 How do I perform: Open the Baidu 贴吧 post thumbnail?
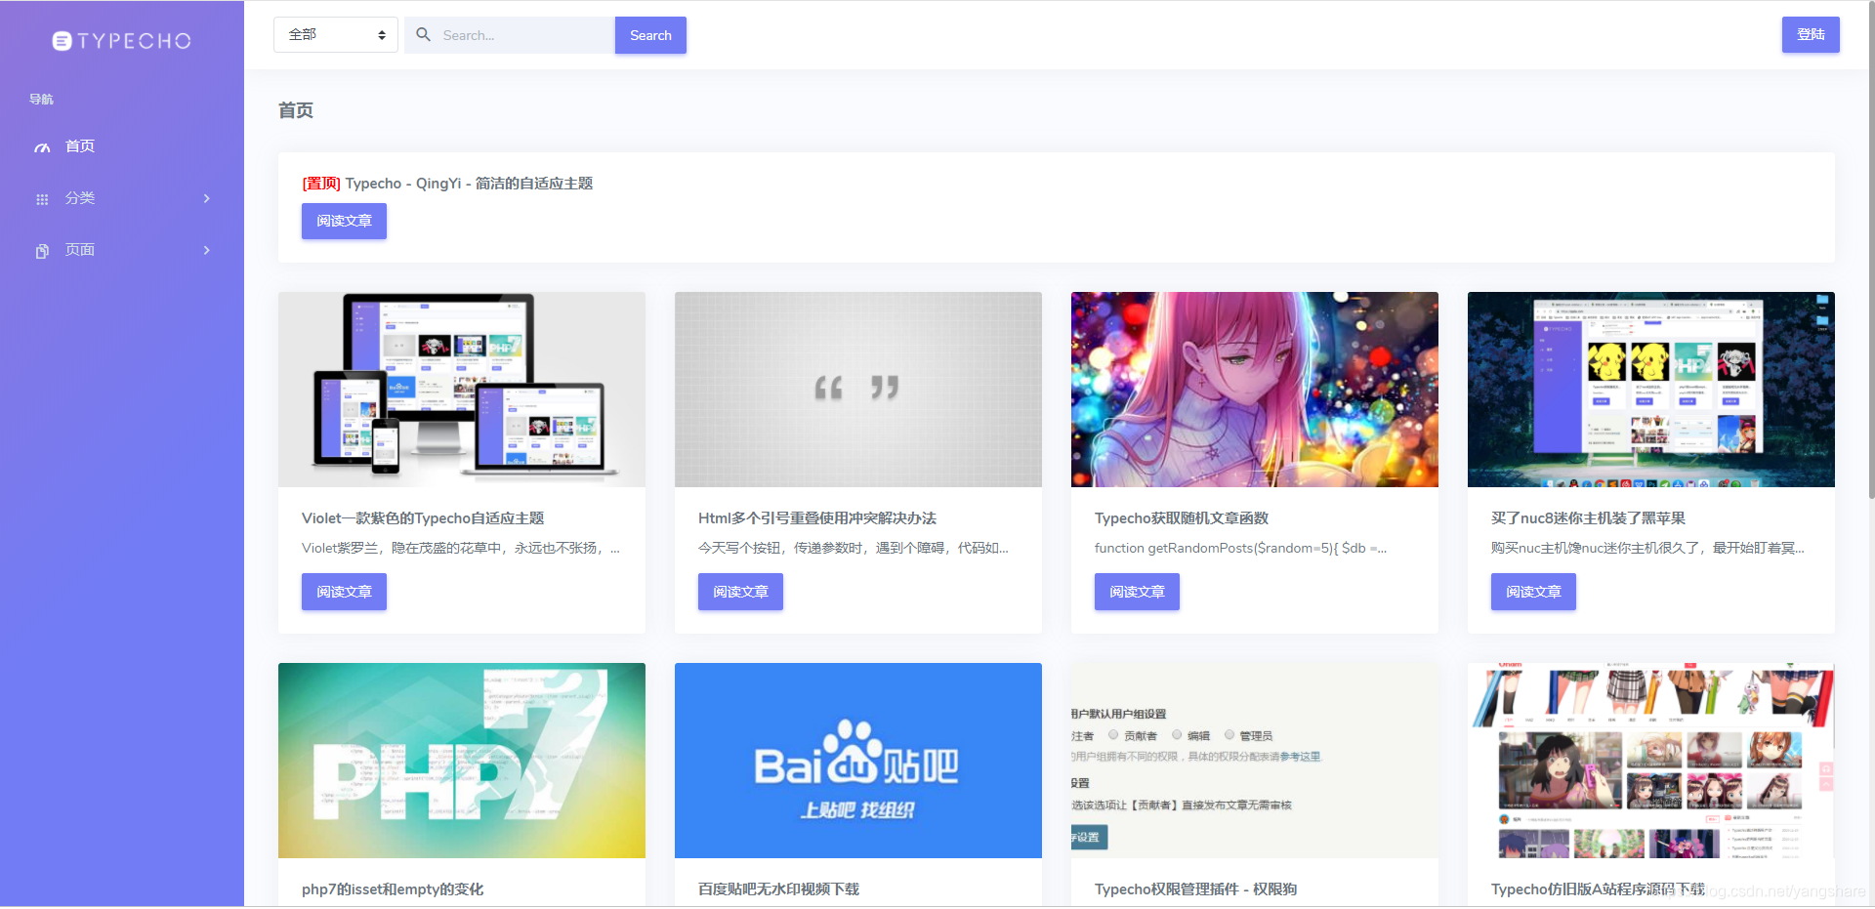pyautogui.click(x=858, y=761)
